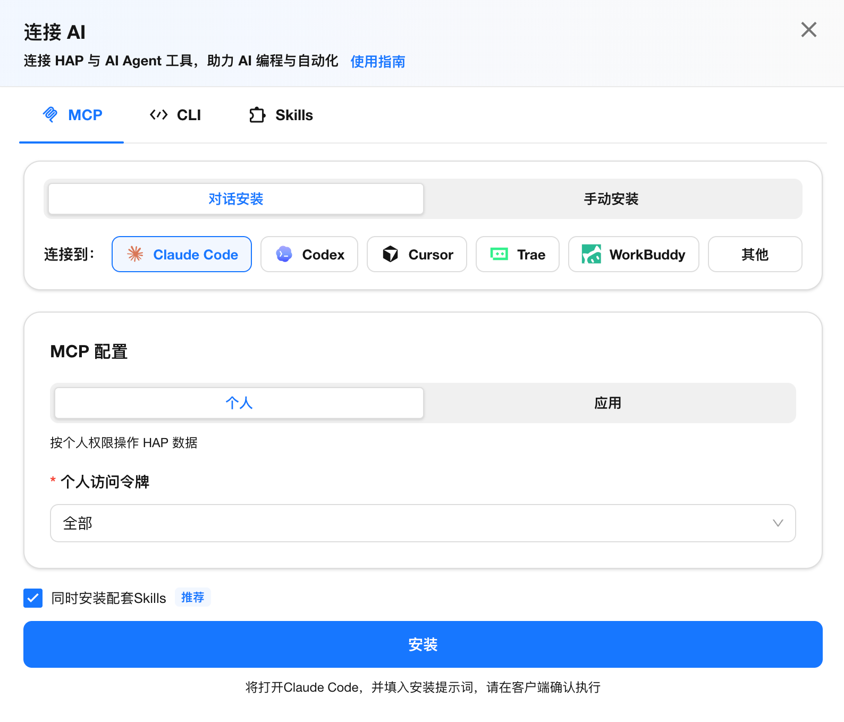Click the 将打开Claude Code install hint text
844x722 pixels.
tap(423, 687)
